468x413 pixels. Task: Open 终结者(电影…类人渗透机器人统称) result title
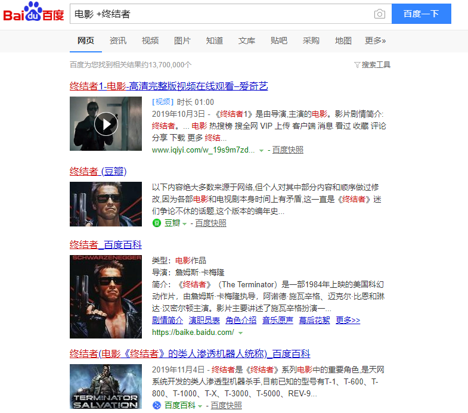[190, 354]
